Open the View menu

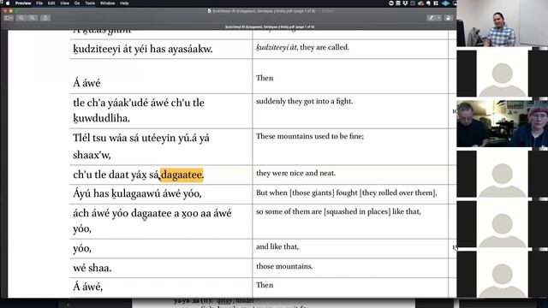click(65, 3)
